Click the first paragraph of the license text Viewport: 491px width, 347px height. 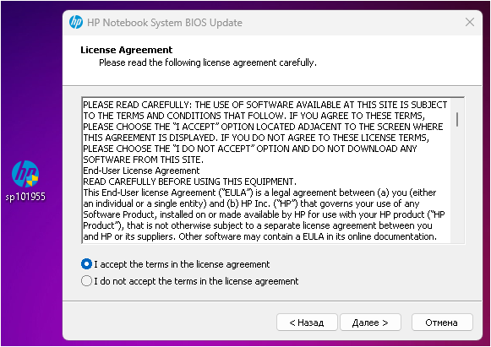(265, 132)
